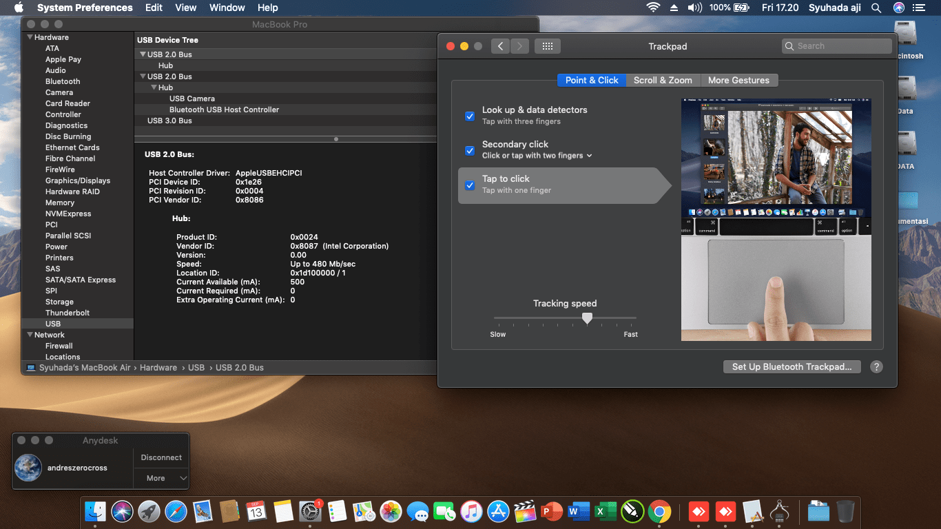Turn off Tap to click checkbox
The width and height of the screenshot is (941, 529).
click(470, 185)
